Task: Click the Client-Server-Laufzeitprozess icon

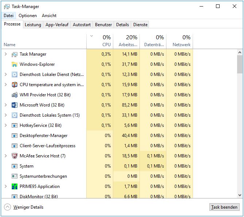Action: coord(15,146)
